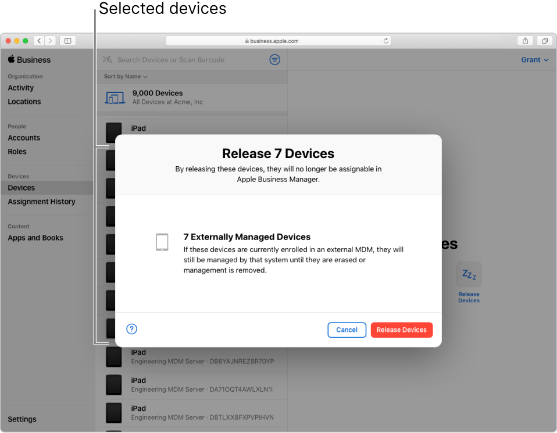Viewport: 557px width, 433px height.
Task: Click the lock icon in address bar
Action: point(247,41)
